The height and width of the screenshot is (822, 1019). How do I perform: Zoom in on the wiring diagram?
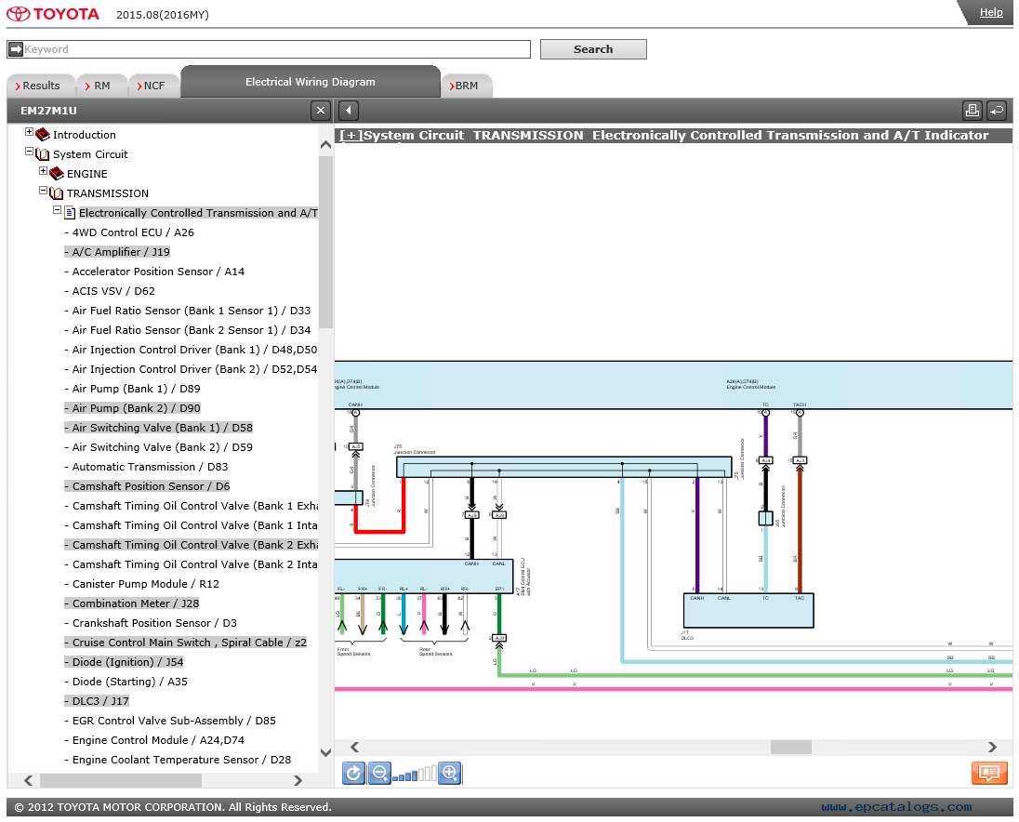point(450,774)
